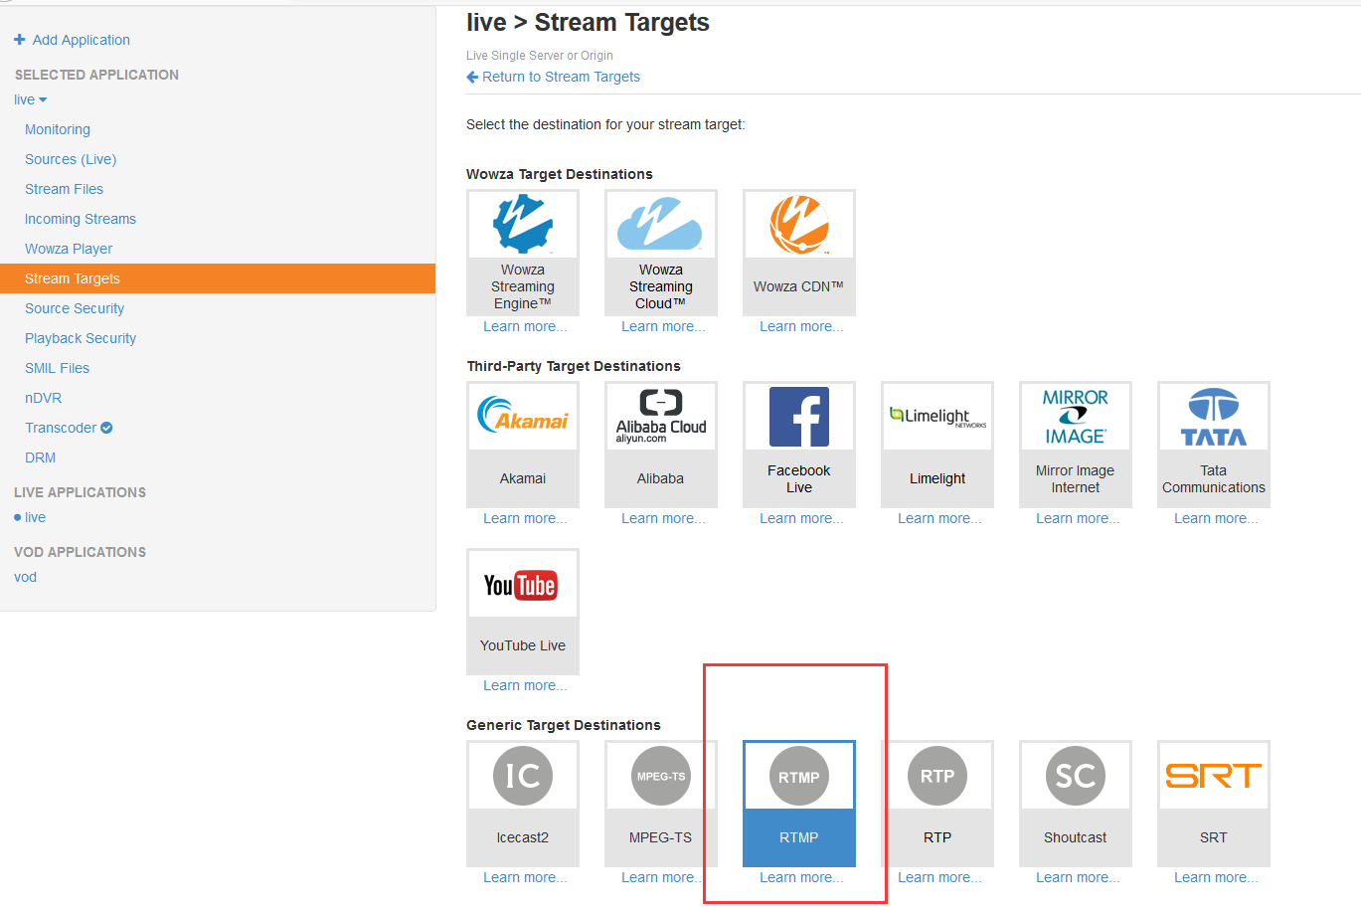Select the Tata Communications logo
Screen dimensions: 1361x914
coord(1214,417)
